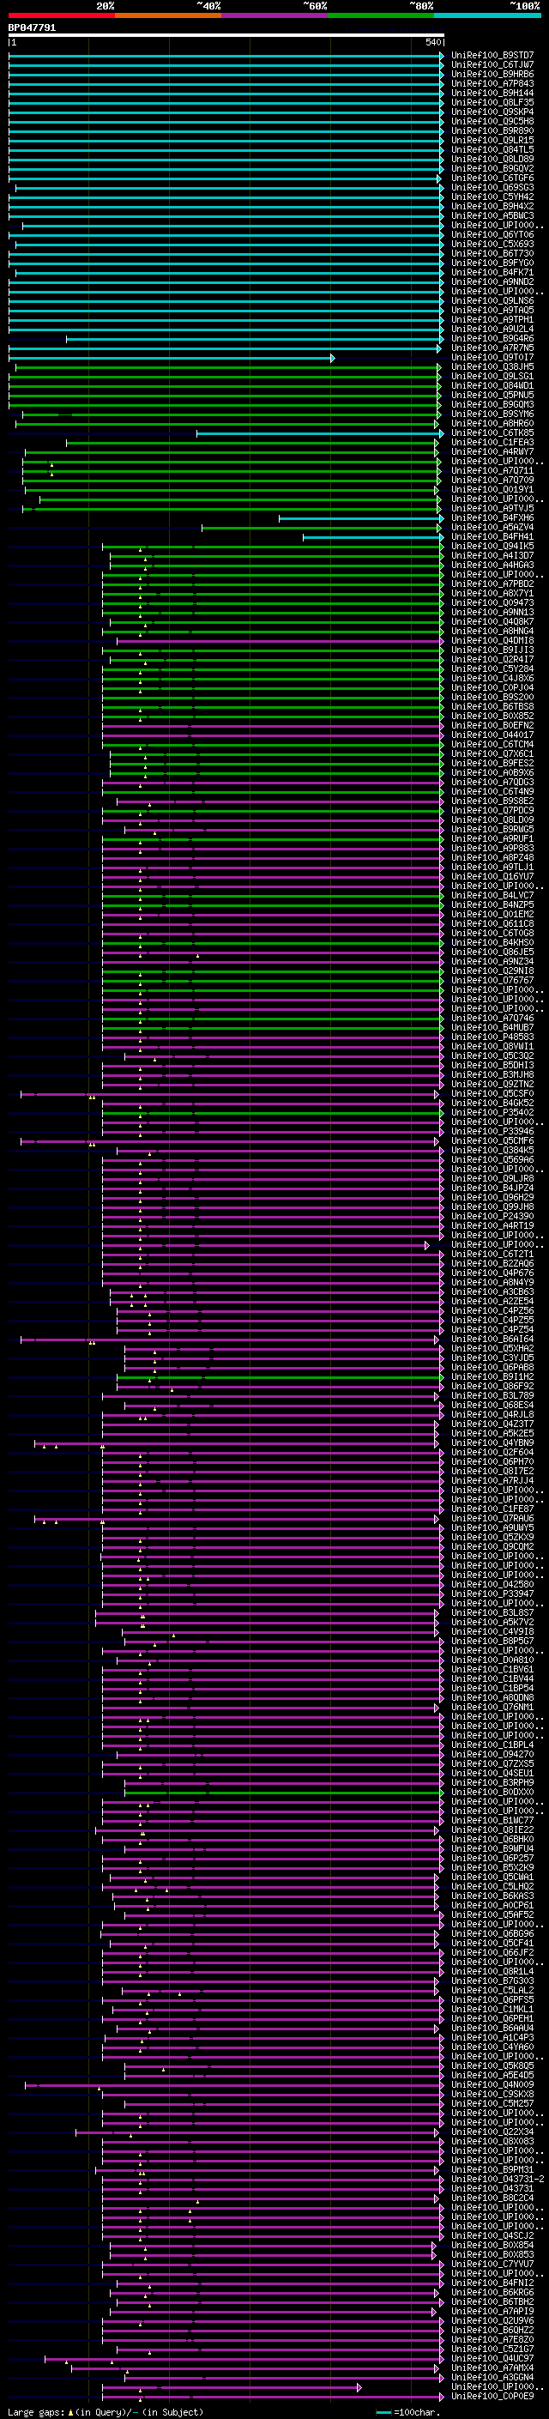
Task: Click hit label UniRef100_B9H144
Action: pos(492,93)
